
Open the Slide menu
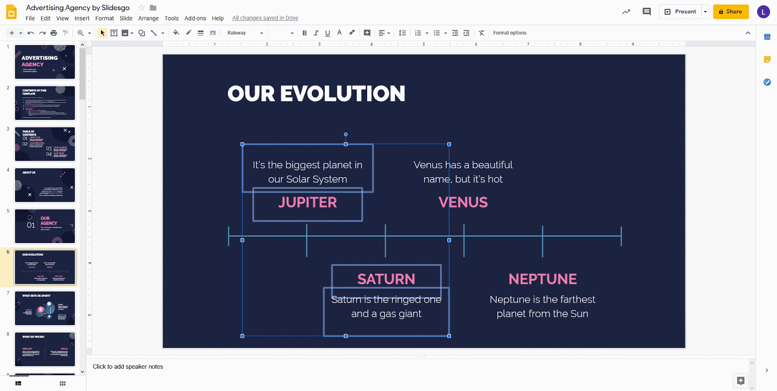click(126, 18)
